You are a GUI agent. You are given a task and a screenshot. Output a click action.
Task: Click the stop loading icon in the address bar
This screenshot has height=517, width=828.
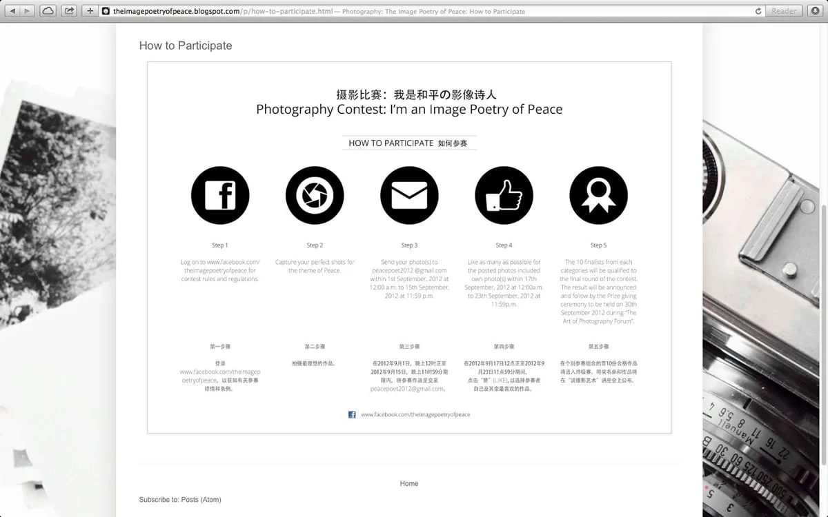pyautogui.click(x=757, y=10)
